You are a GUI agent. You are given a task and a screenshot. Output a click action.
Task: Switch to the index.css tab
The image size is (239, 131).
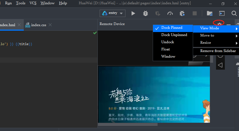tap(38, 25)
